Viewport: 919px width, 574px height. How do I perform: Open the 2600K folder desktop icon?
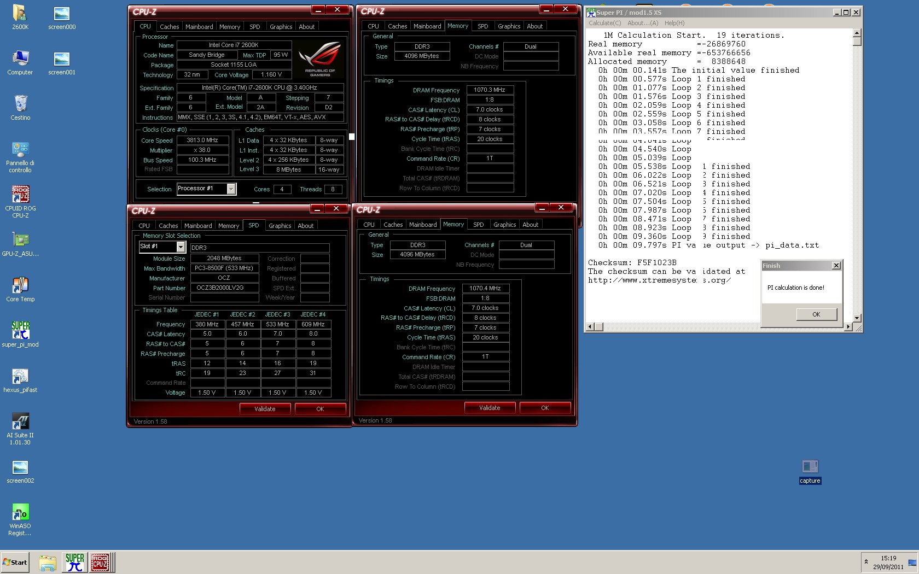[x=20, y=17]
